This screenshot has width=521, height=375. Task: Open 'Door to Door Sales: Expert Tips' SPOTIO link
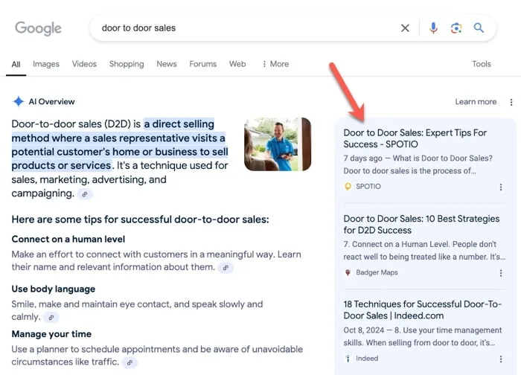[415, 138]
